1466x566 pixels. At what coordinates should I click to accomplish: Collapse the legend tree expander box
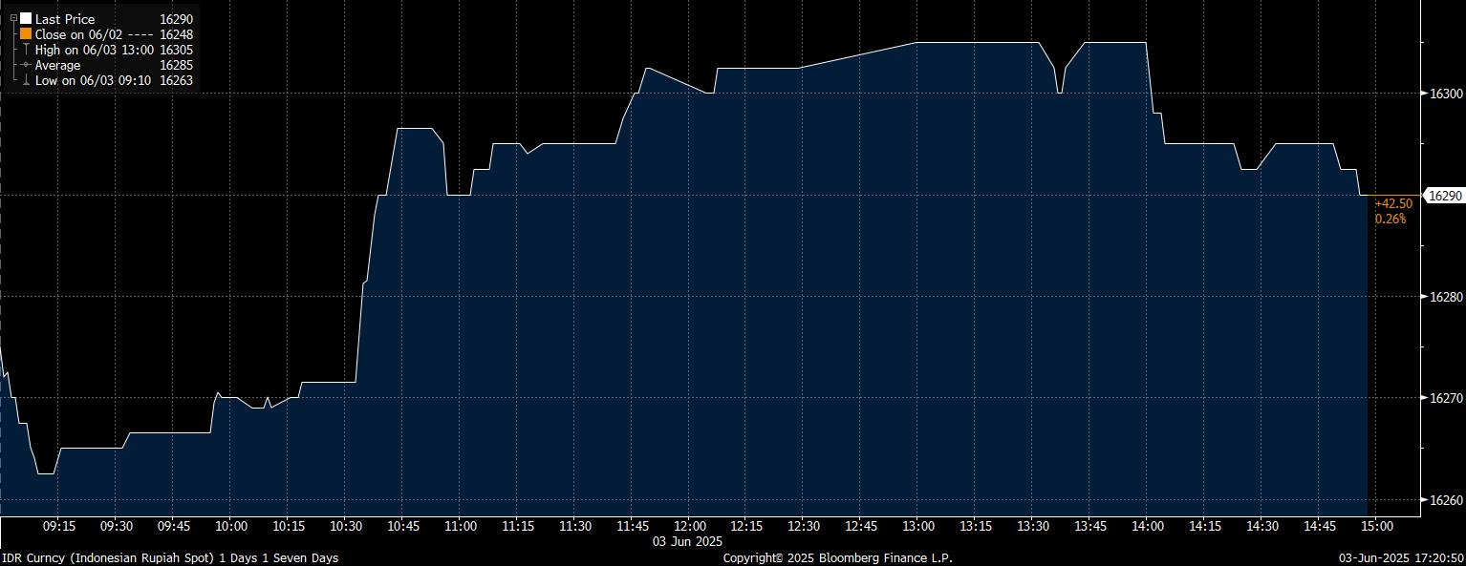(13, 18)
